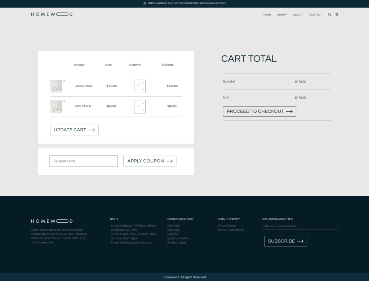
Task: Increase Side Table quantity with up arrow
Action: 143,103
